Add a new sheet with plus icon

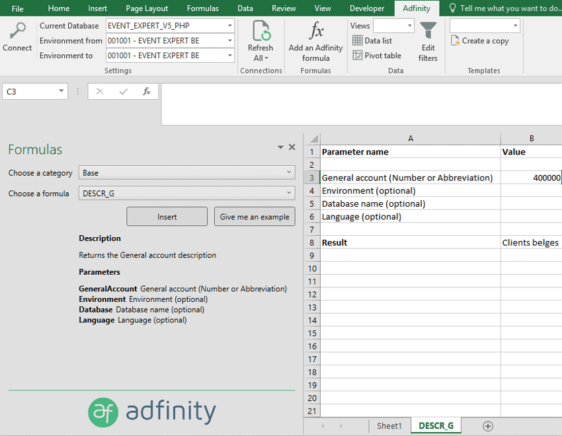pos(488,426)
